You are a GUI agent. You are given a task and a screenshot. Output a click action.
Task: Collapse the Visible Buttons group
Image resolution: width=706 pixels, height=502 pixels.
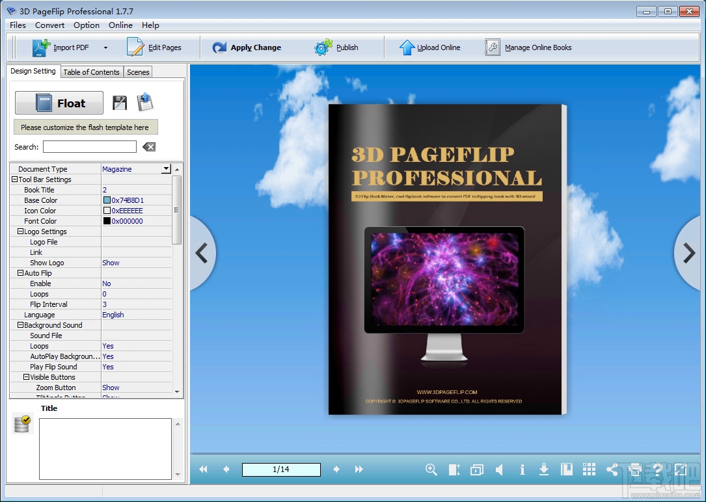pyautogui.click(x=26, y=376)
